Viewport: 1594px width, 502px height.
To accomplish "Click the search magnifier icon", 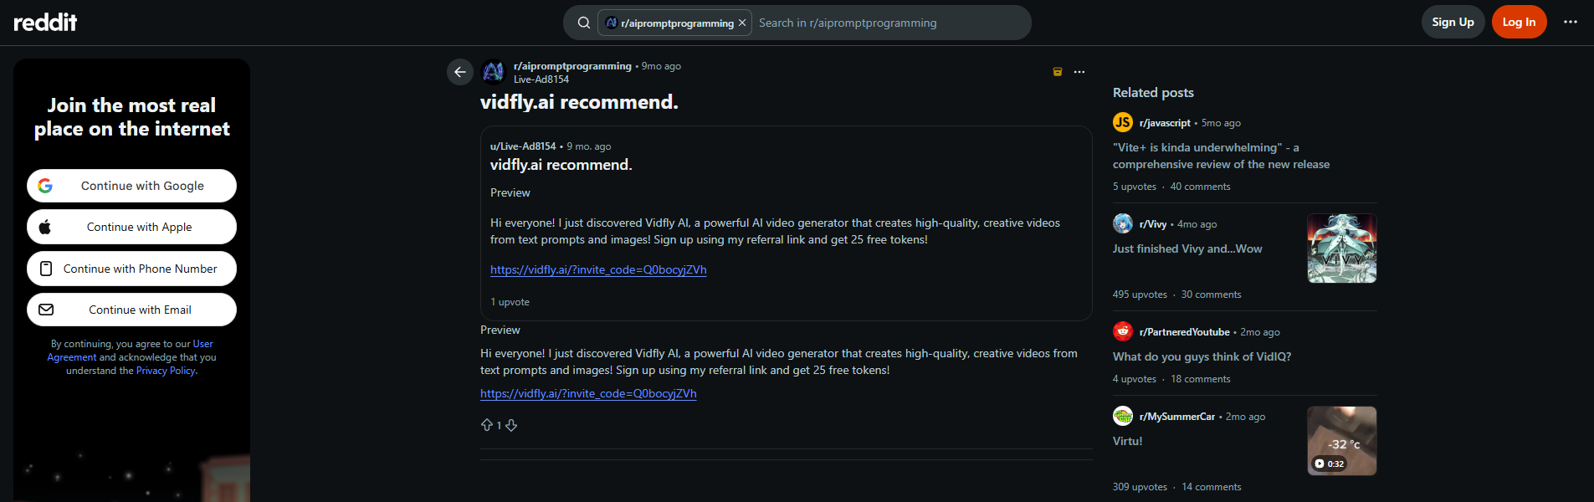I will click(584, 23).
